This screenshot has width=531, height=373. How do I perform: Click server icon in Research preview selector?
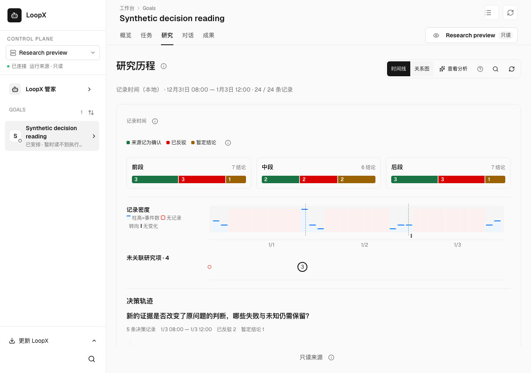pyautogui.click(x=13, y=53)
